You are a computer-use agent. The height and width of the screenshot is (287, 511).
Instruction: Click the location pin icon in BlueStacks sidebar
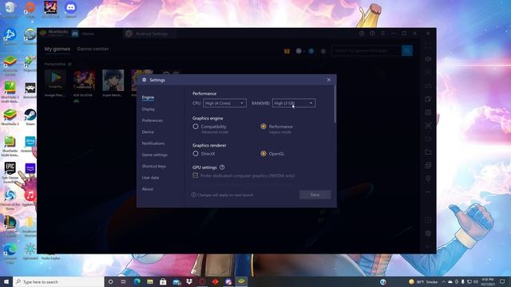[428, 179]
